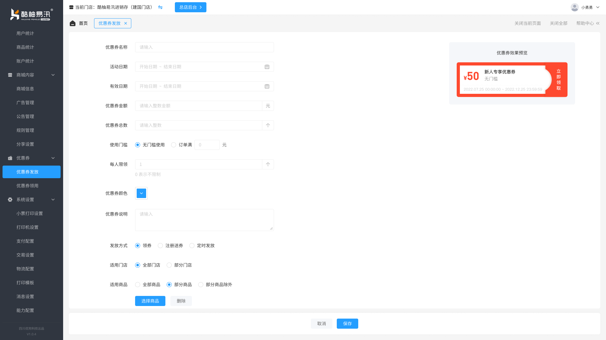Click the calendar icon in 活动日期 field
The image size is (606, 340).
point(267,67)
